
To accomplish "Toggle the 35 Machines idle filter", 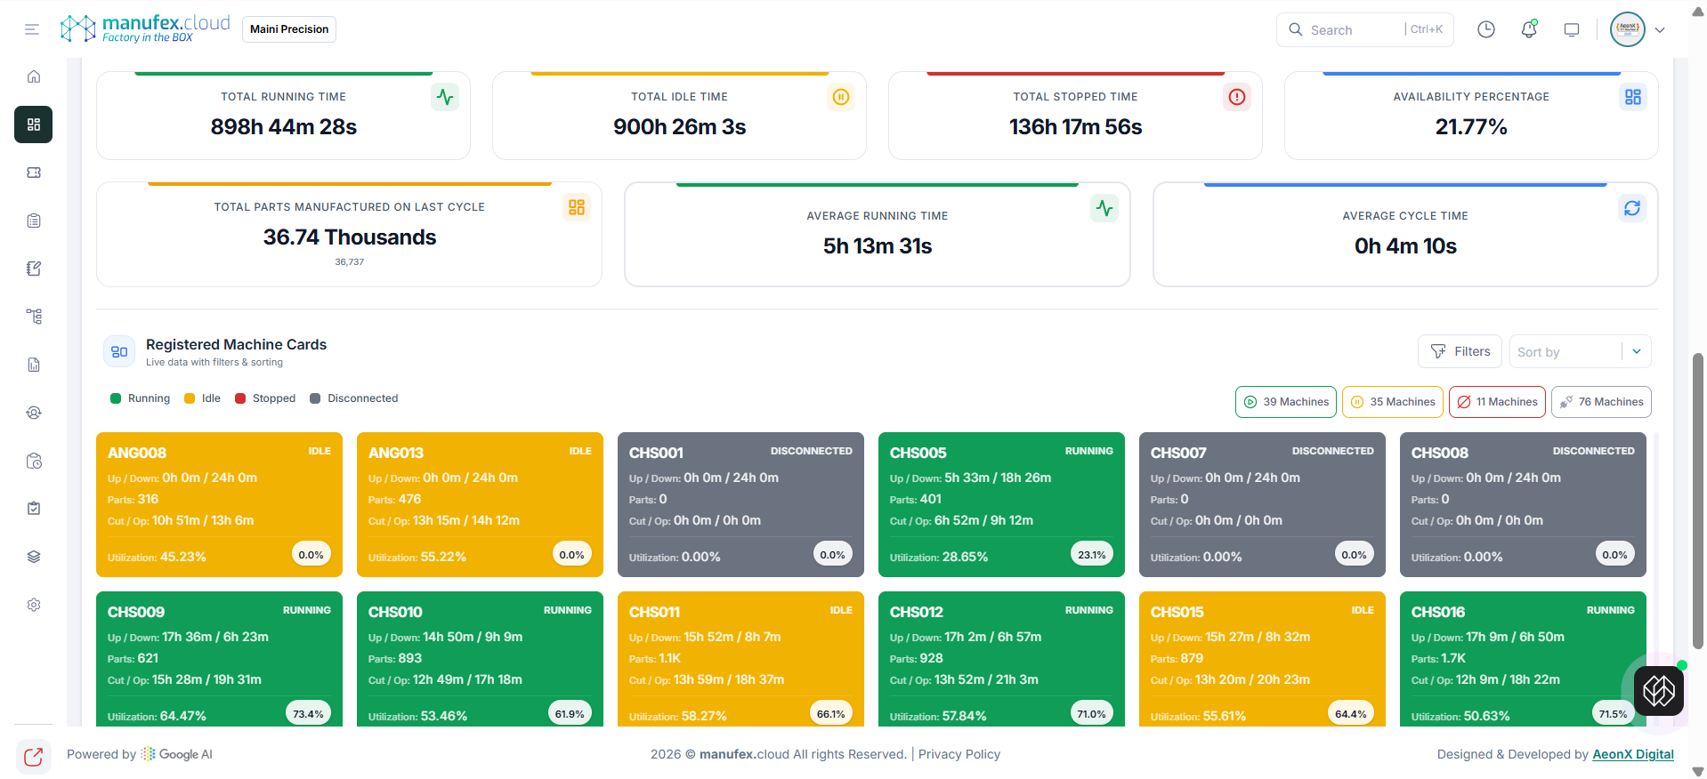I will tap(1392, 402).
